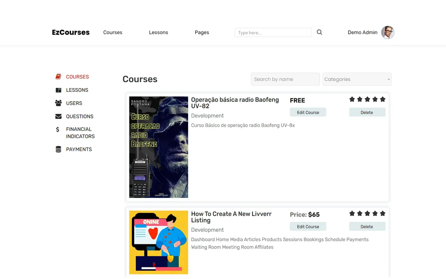Focus the 'Search by name' field
Image resolution: width=446 pixels, height=279 pixels.
[285, 79]
